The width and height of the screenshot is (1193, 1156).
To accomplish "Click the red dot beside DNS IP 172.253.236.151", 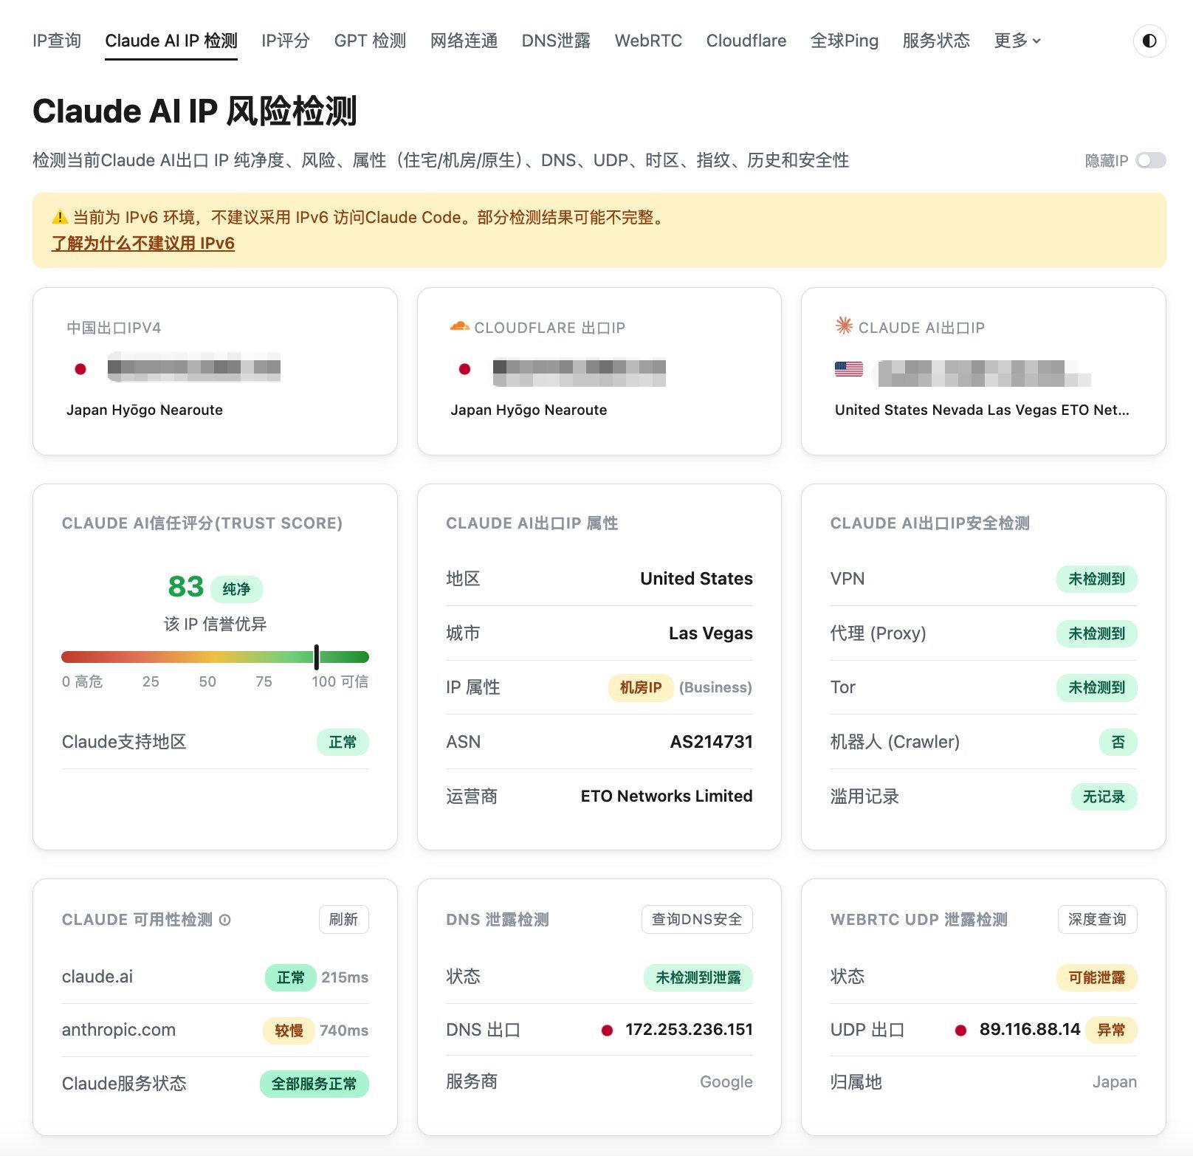I will coord(607,1031).
